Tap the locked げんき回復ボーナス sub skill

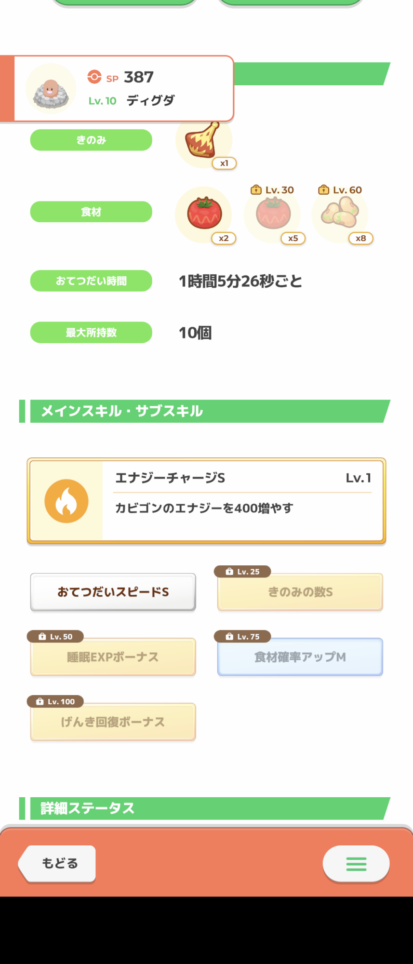coord(113,722)
